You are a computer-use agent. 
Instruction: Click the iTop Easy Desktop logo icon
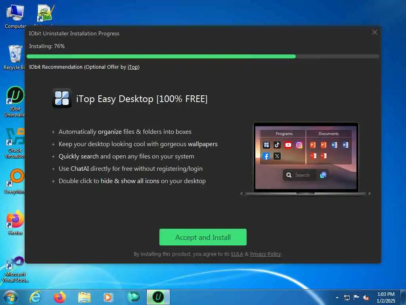62,98
